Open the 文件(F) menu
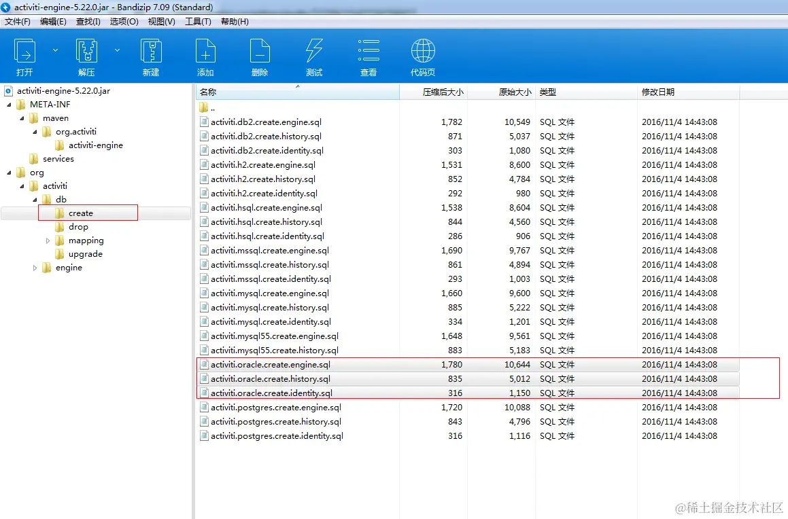 (x=18, y=22)
